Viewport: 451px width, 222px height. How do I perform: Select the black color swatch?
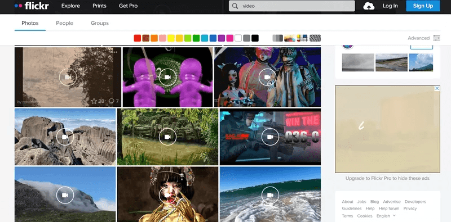(x=255, y=38)
